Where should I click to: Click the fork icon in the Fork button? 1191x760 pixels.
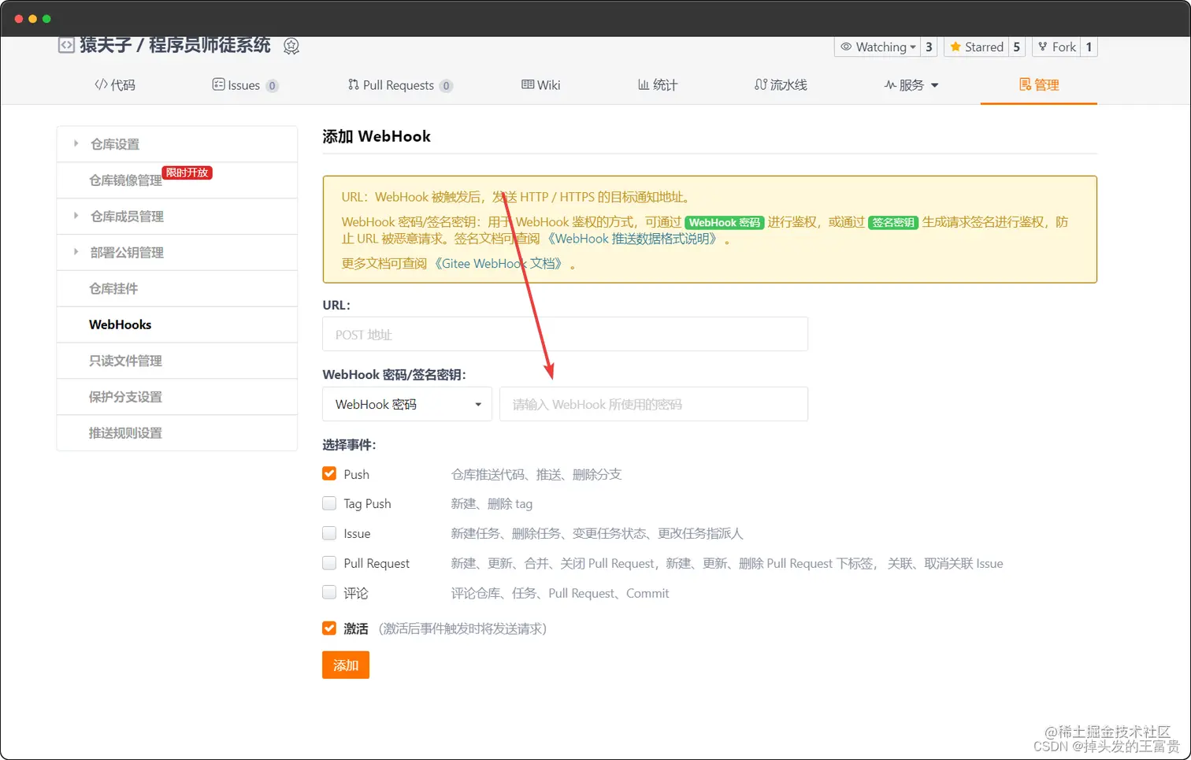(1043, 47)
